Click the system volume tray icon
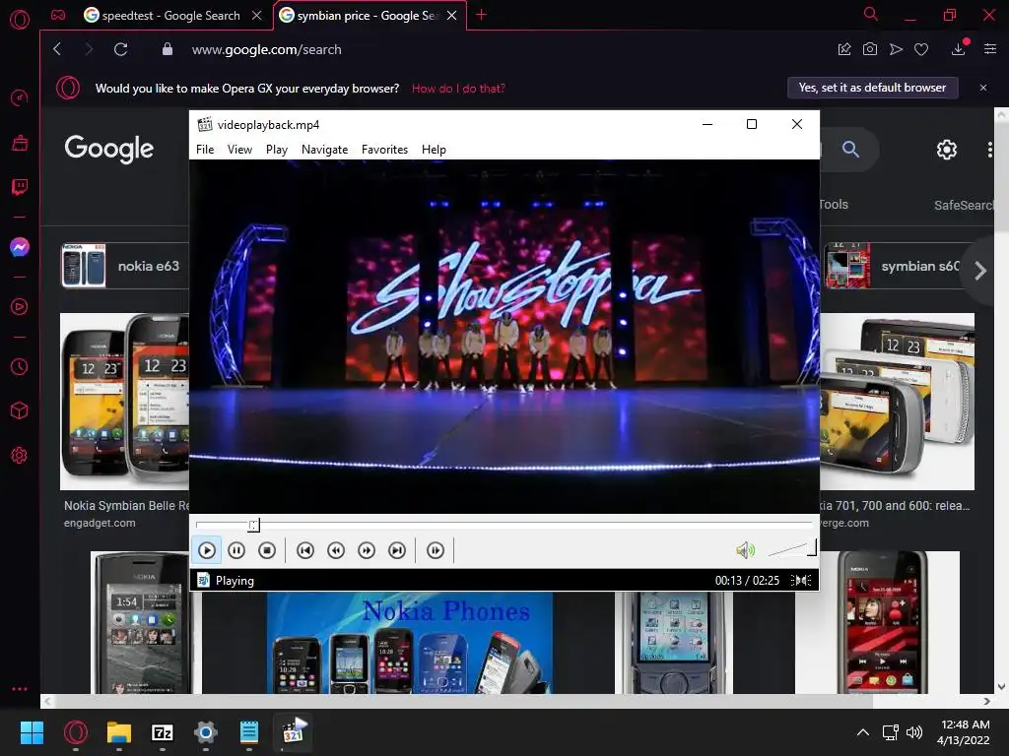Screen dimensions: 1009x756 (x=913, y=732)
